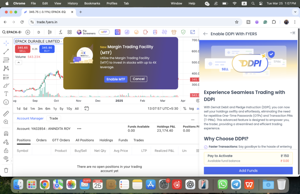
Task: Open the indicators fx menu
Action: pyautogui.click(x=60, y=32)
